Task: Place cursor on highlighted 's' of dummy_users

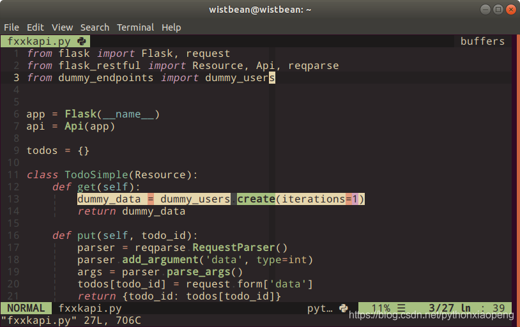Action: pyautogui.click(x=272, y=78)
